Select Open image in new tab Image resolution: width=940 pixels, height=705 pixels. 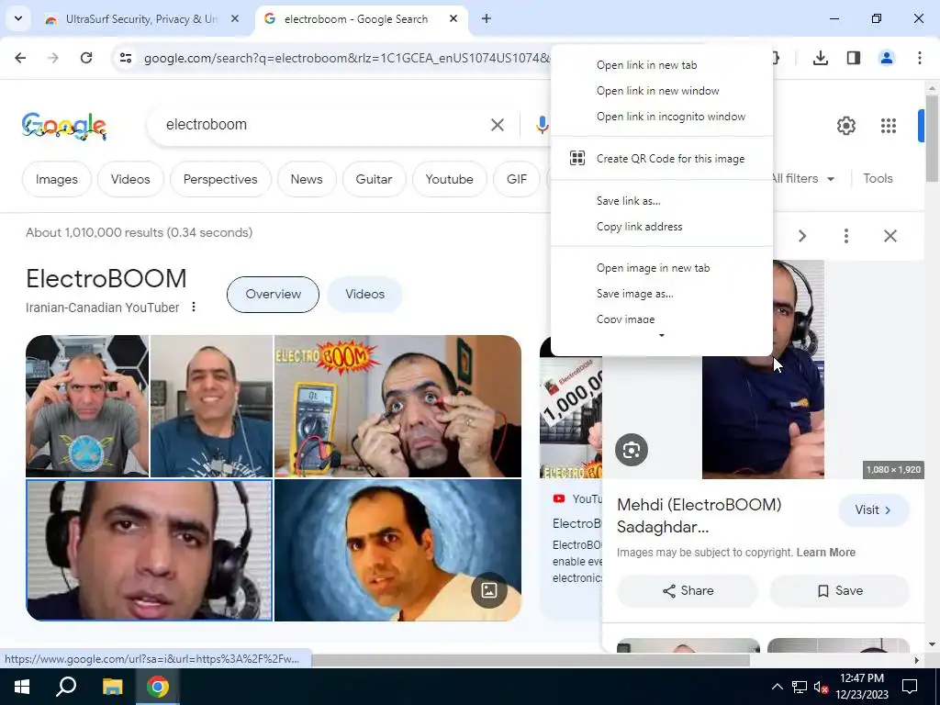662,268
